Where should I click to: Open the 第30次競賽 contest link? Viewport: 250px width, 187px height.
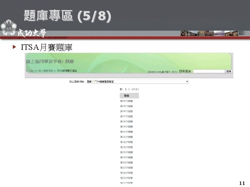click(126, 152)
